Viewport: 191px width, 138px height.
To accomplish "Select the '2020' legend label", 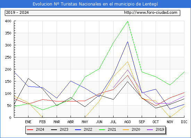I will (136, 129).
